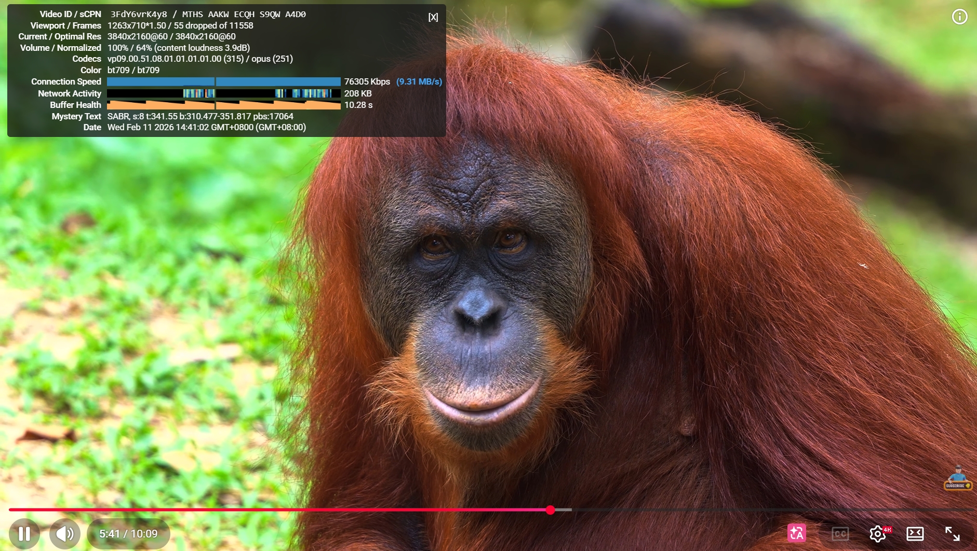Click the 5:41 / 10:09 time display
Image resolution: width=977 pixels, height=551 pixels.
pos(128,533)
